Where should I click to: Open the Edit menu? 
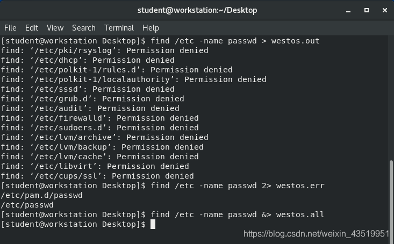tap(32, 28)
